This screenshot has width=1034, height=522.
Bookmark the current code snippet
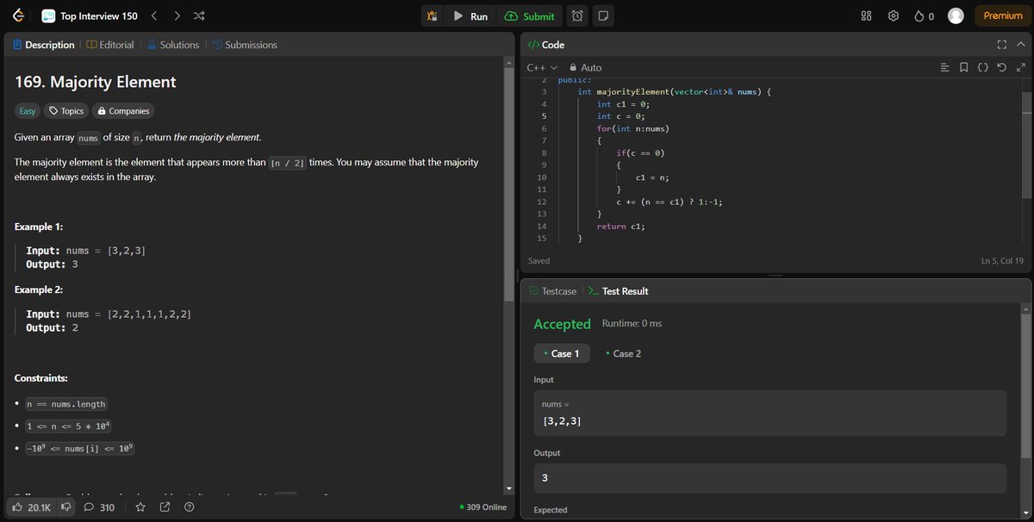(963, 67)
